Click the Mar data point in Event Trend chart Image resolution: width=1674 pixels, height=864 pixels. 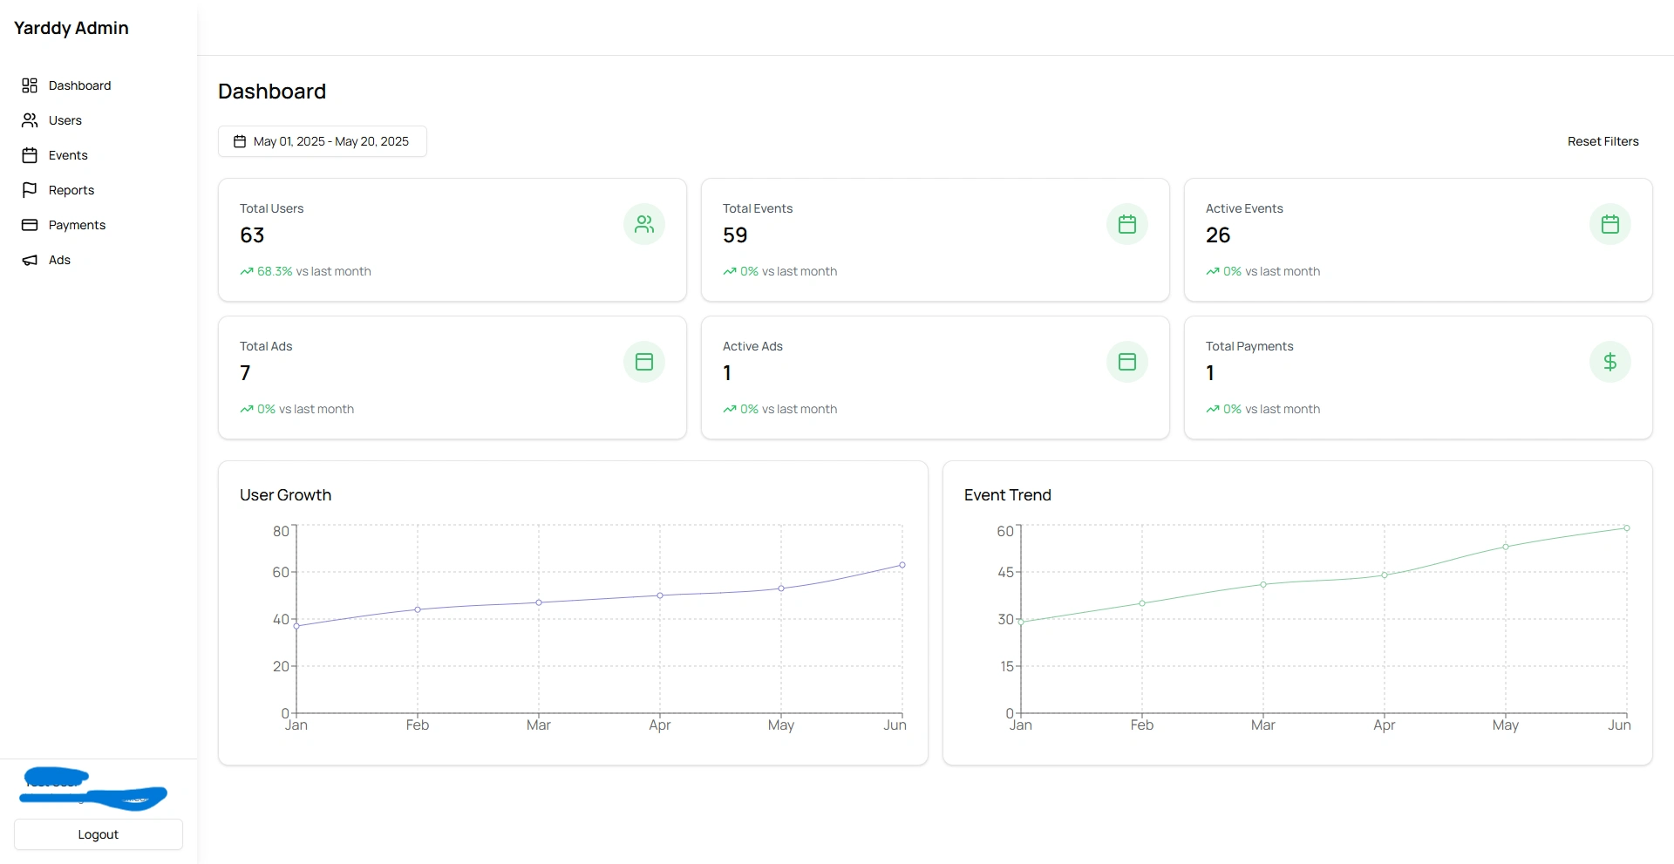tap(1263, 585)
